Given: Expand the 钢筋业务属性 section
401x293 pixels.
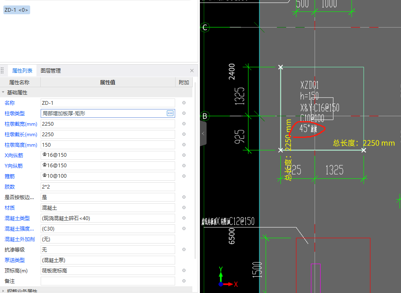Looking at the screenshot, I should (3, 291).
